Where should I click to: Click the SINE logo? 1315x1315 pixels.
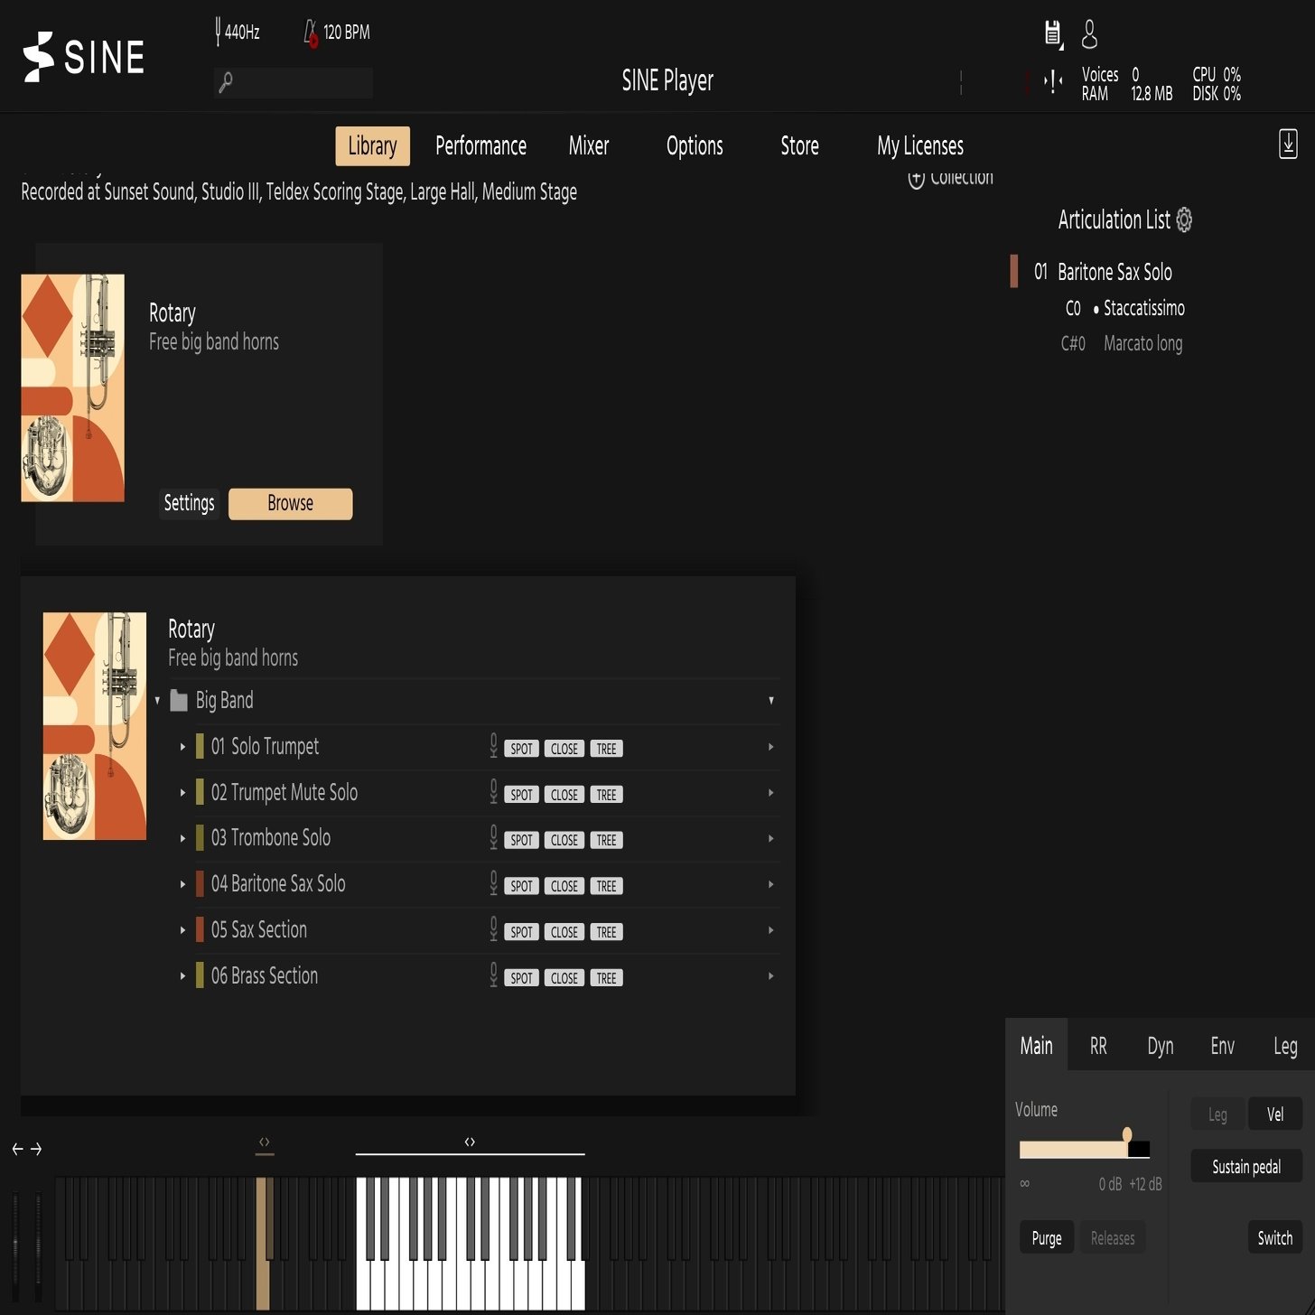coord(84,57)
